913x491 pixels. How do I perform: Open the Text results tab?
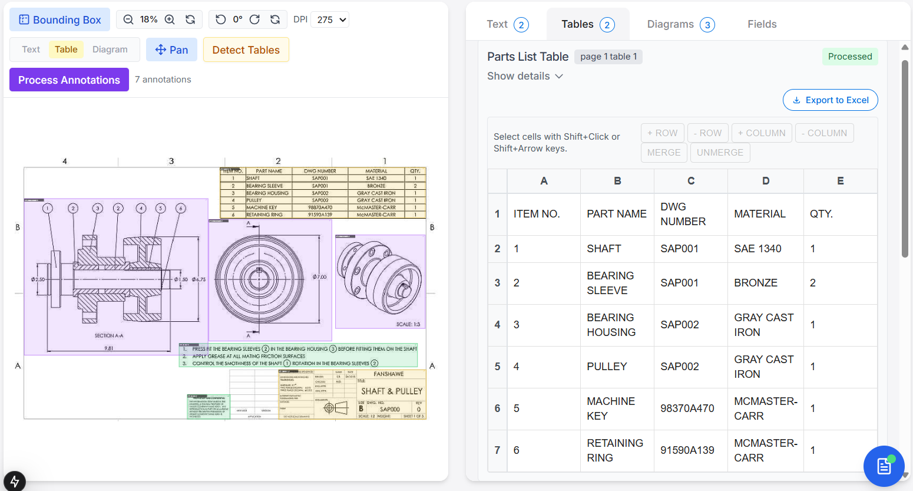(x=507, y=24)
